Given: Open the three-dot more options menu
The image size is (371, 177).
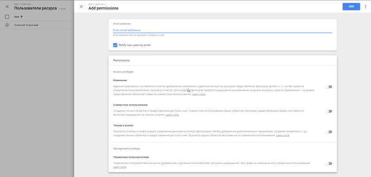Looking at the screenshot, I should (365, 6).
